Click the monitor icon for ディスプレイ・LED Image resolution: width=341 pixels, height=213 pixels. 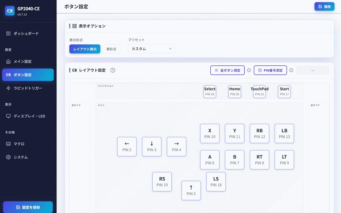(x=9, y=116)
